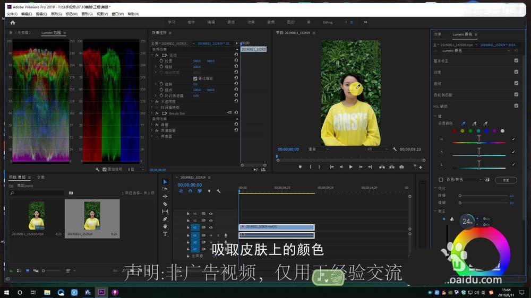Expand the 不透明度 effect group

tap(152, 101)
